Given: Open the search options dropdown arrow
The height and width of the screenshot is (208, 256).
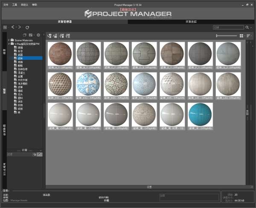Looking at the screenshot, I should point(251,28).
